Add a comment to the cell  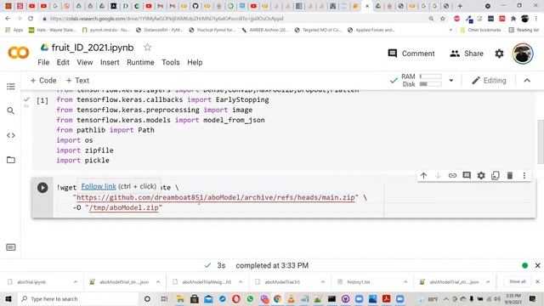coord(467,176)
